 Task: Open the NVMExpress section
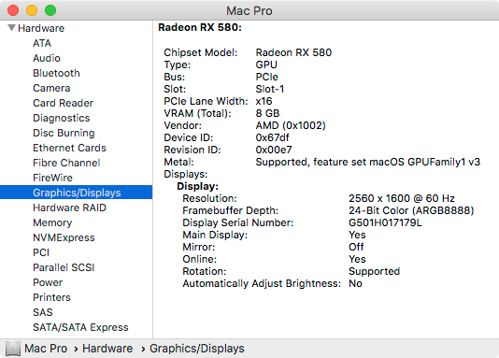64,237
